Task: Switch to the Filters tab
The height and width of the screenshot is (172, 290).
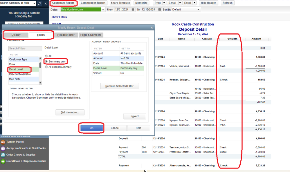Action: [x=41, y=35]
